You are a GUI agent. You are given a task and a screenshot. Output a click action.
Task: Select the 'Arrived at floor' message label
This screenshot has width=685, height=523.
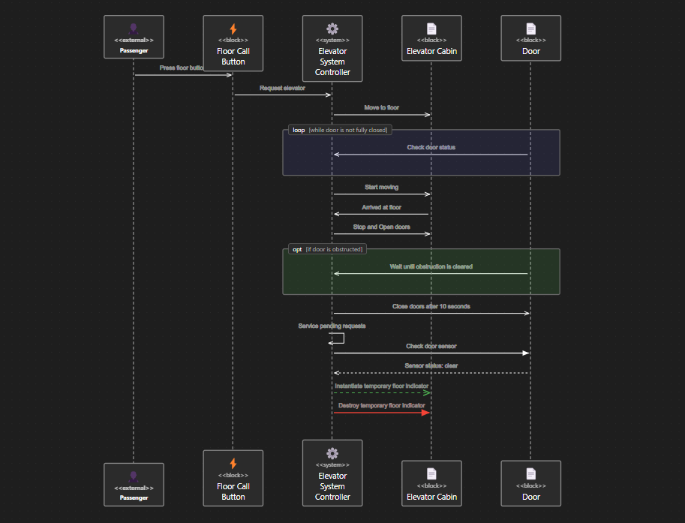pos(381,207)
